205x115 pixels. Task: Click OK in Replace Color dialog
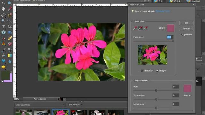(186, 23)
